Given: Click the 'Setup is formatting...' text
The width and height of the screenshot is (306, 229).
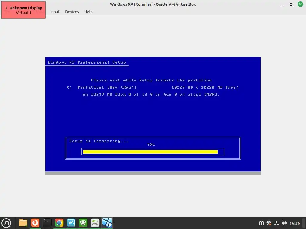Looking at the screenshot, I should tap(99, 141).
